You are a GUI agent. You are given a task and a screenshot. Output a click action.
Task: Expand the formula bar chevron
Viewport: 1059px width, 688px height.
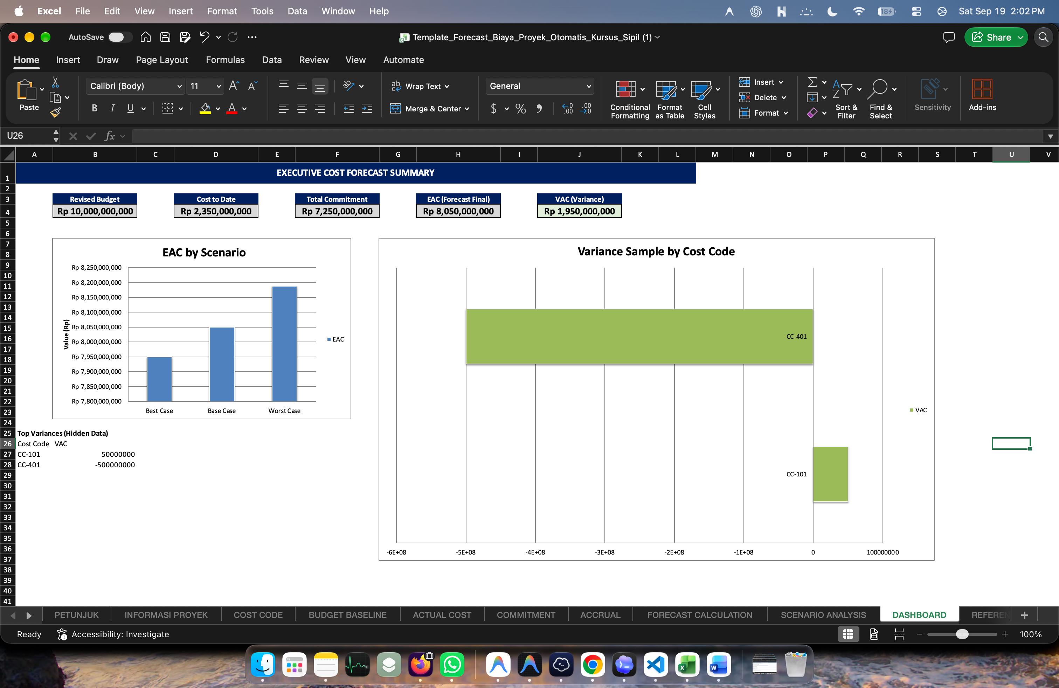point(1050,136)
